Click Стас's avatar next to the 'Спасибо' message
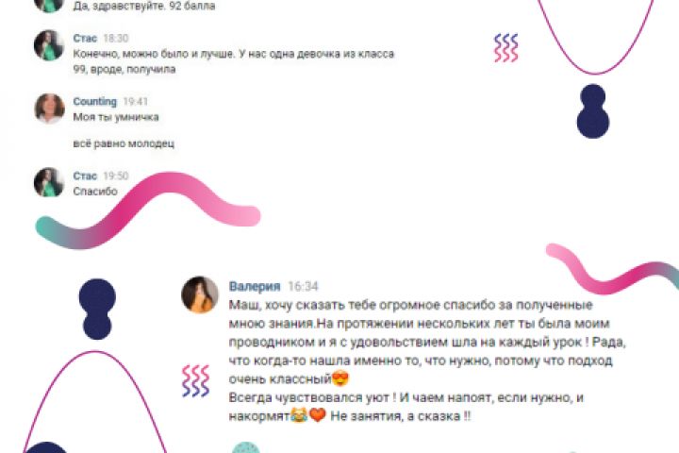This screenshot has height=453, width=679. click(49, 182)
